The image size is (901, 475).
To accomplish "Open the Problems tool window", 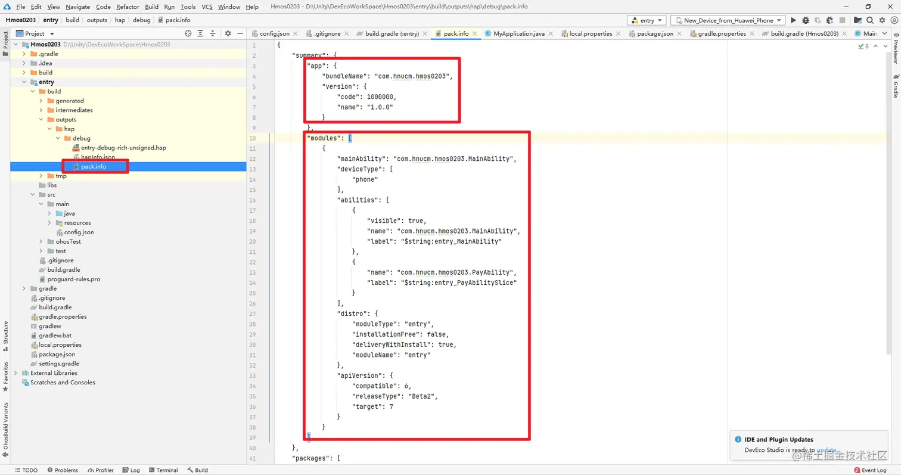I will [63, 470].
